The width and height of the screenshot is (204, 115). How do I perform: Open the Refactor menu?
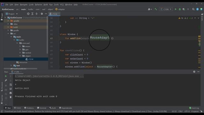coord(38,4)
